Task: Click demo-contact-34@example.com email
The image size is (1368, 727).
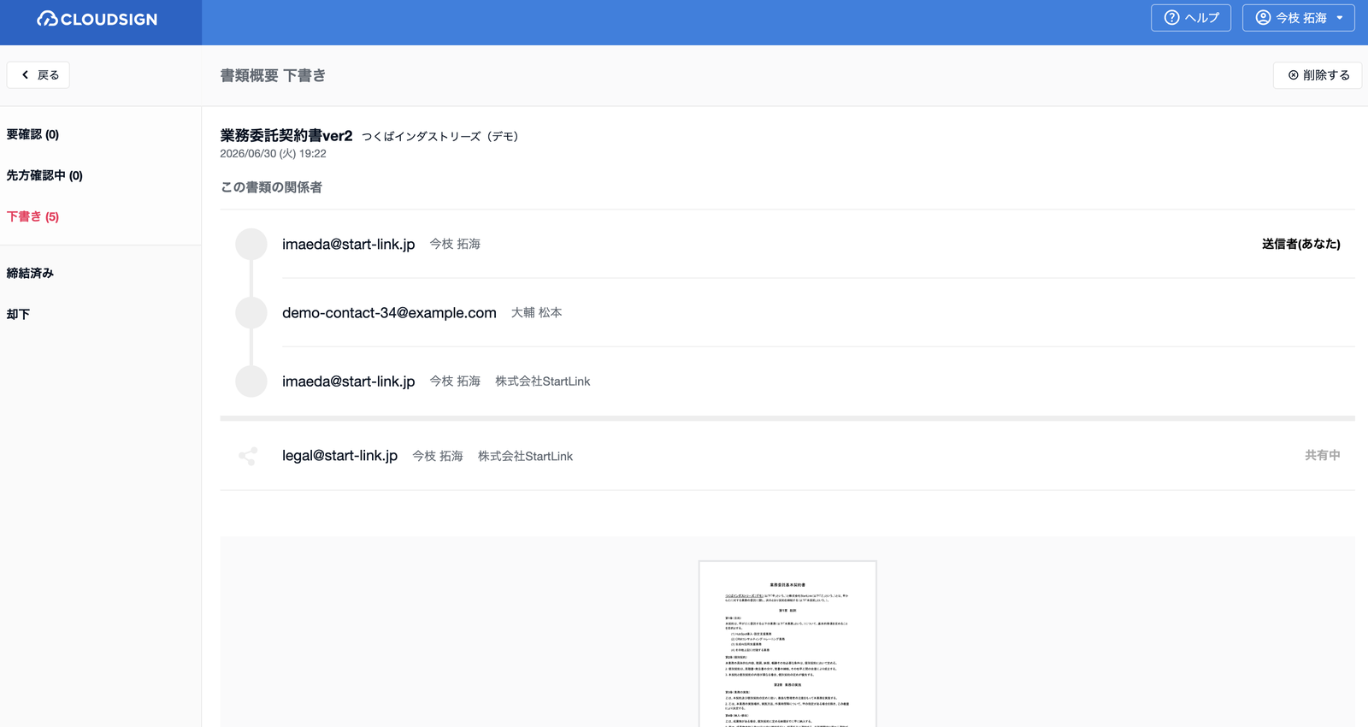Action: (x=389, y=313)
